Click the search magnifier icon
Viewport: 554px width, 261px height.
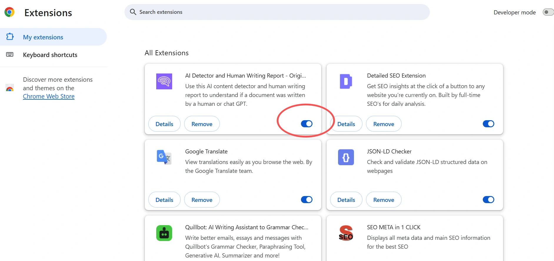point(133,12)
